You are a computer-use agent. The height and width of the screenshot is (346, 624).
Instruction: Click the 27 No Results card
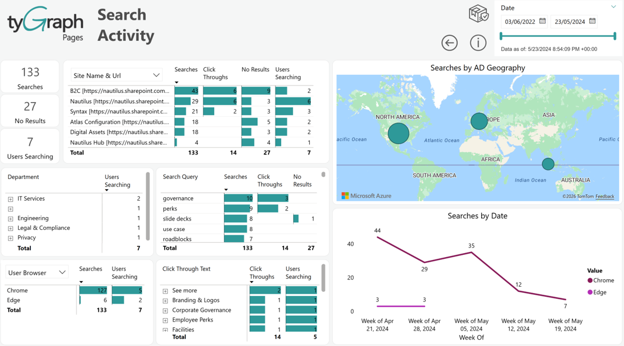(30, 111)
